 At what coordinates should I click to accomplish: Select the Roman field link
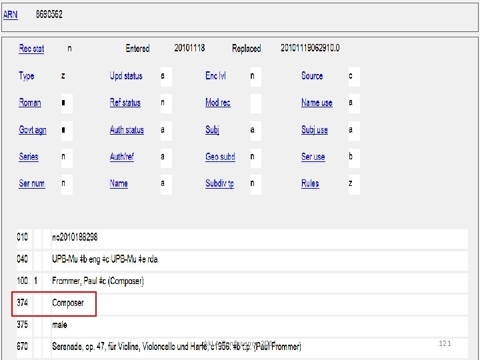pyautogui.click(x=30, y=103)
